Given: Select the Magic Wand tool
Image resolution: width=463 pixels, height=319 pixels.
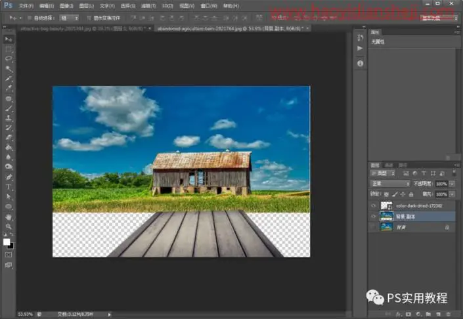Looking at the screenshot, I should point(9,68).
